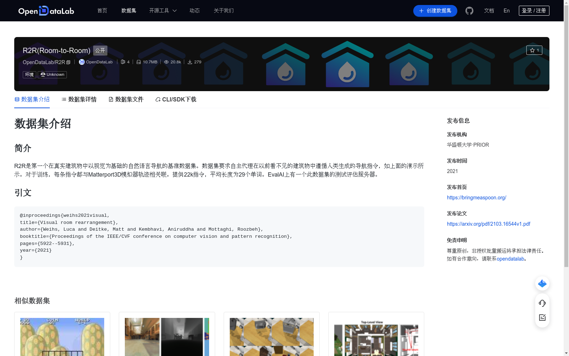Click the scrollbar up arrow

click(566, 2)
